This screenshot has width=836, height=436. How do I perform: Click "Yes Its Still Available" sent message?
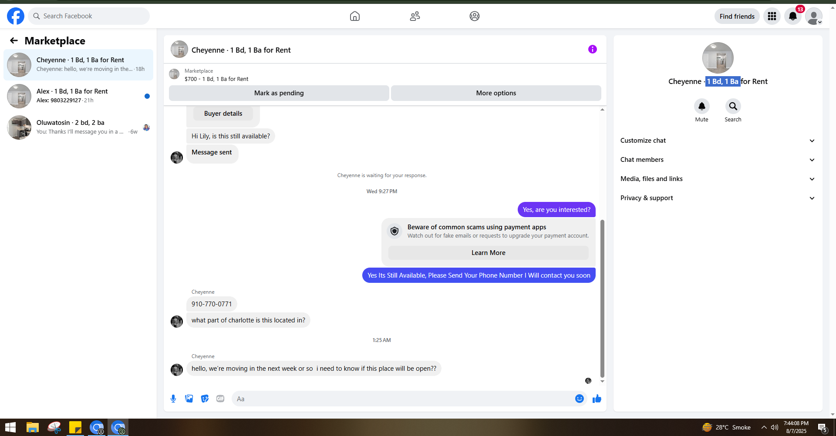[479, 275]
